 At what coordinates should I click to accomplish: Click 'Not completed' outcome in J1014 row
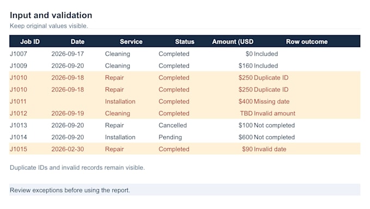point(274,137)
